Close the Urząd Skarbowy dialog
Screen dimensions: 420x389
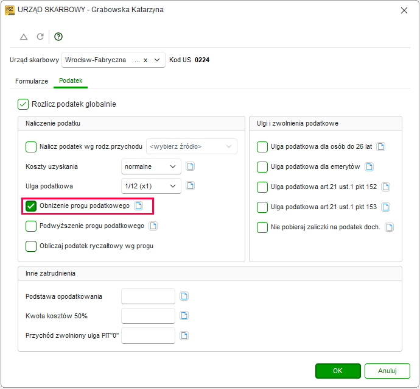404,10
